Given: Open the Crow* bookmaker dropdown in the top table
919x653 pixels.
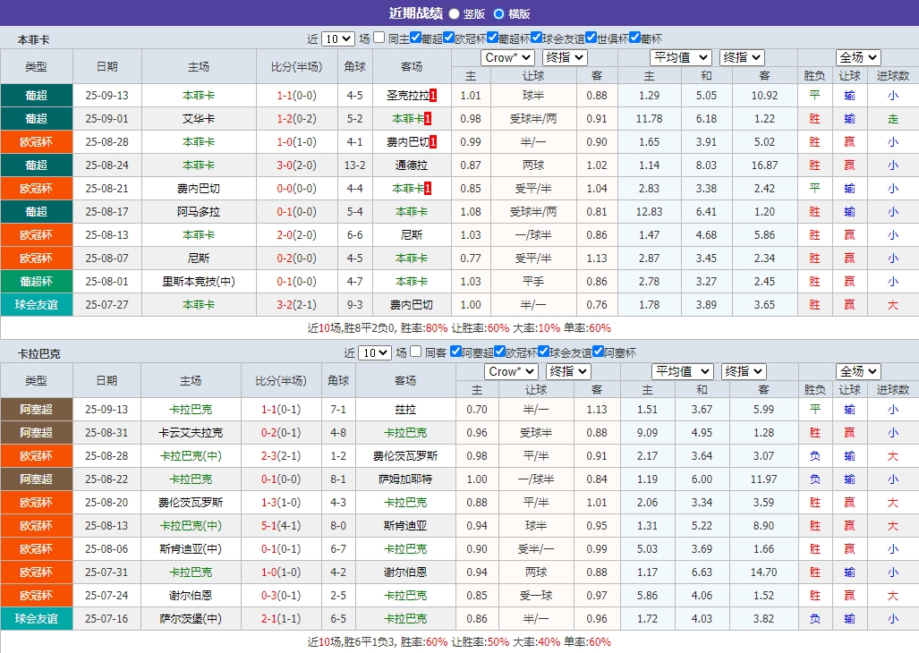Looking at the screenshot, I should (x=507, y=56).
